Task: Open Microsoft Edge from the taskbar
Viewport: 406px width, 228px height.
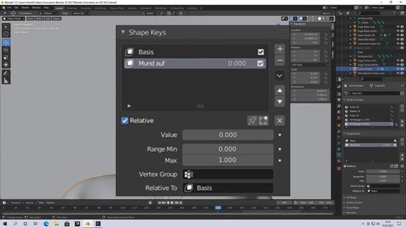Action: 46,224
